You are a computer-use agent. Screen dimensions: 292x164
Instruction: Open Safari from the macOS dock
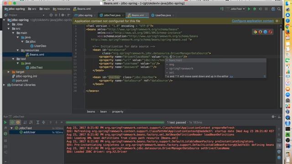point(288,20)
